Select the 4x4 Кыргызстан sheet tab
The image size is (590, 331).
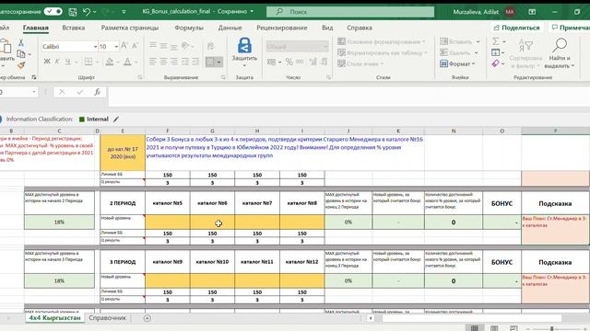(55, 318)
